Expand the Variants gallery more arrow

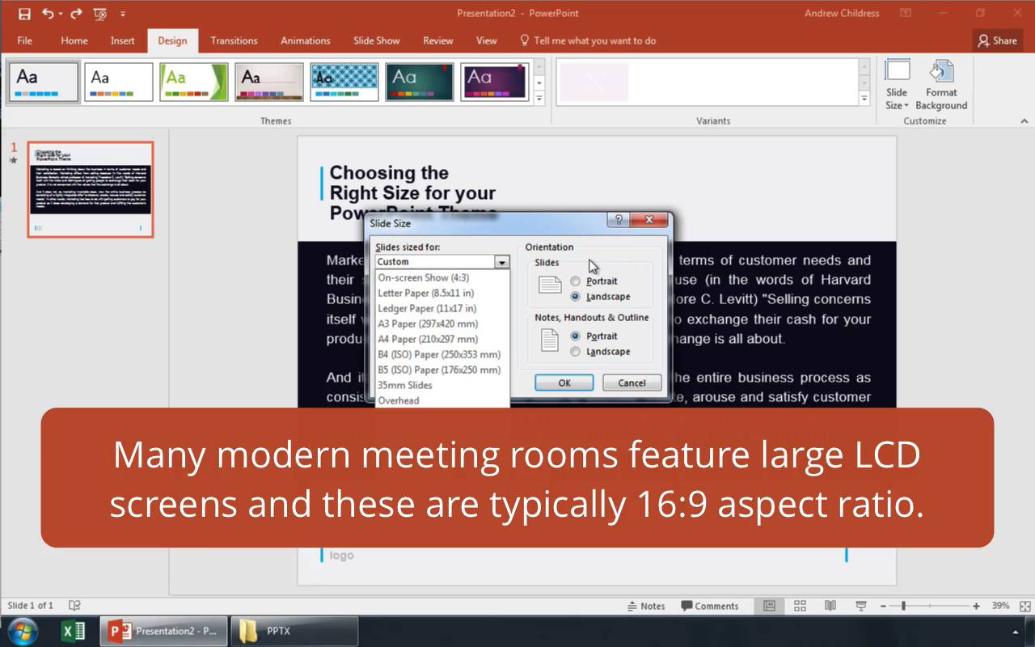click(864, 99)
